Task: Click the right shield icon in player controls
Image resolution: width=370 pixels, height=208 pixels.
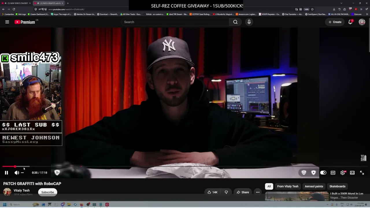Action: coord(314,173)
